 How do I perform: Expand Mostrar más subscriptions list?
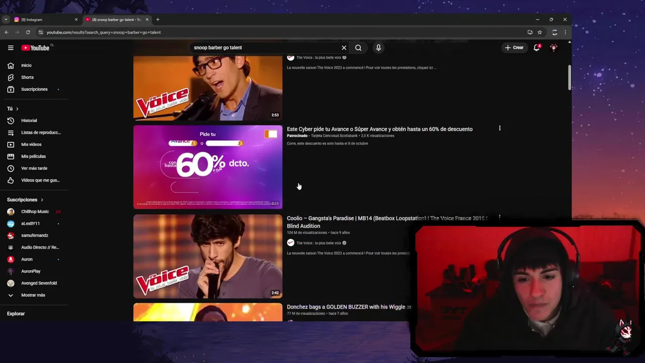tap(33, 295)
